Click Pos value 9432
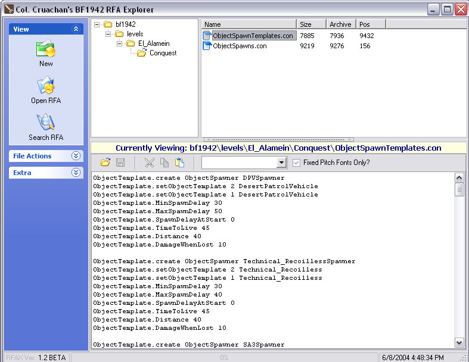The width and height of the screenshot is (469, 362). pos(366,36)
